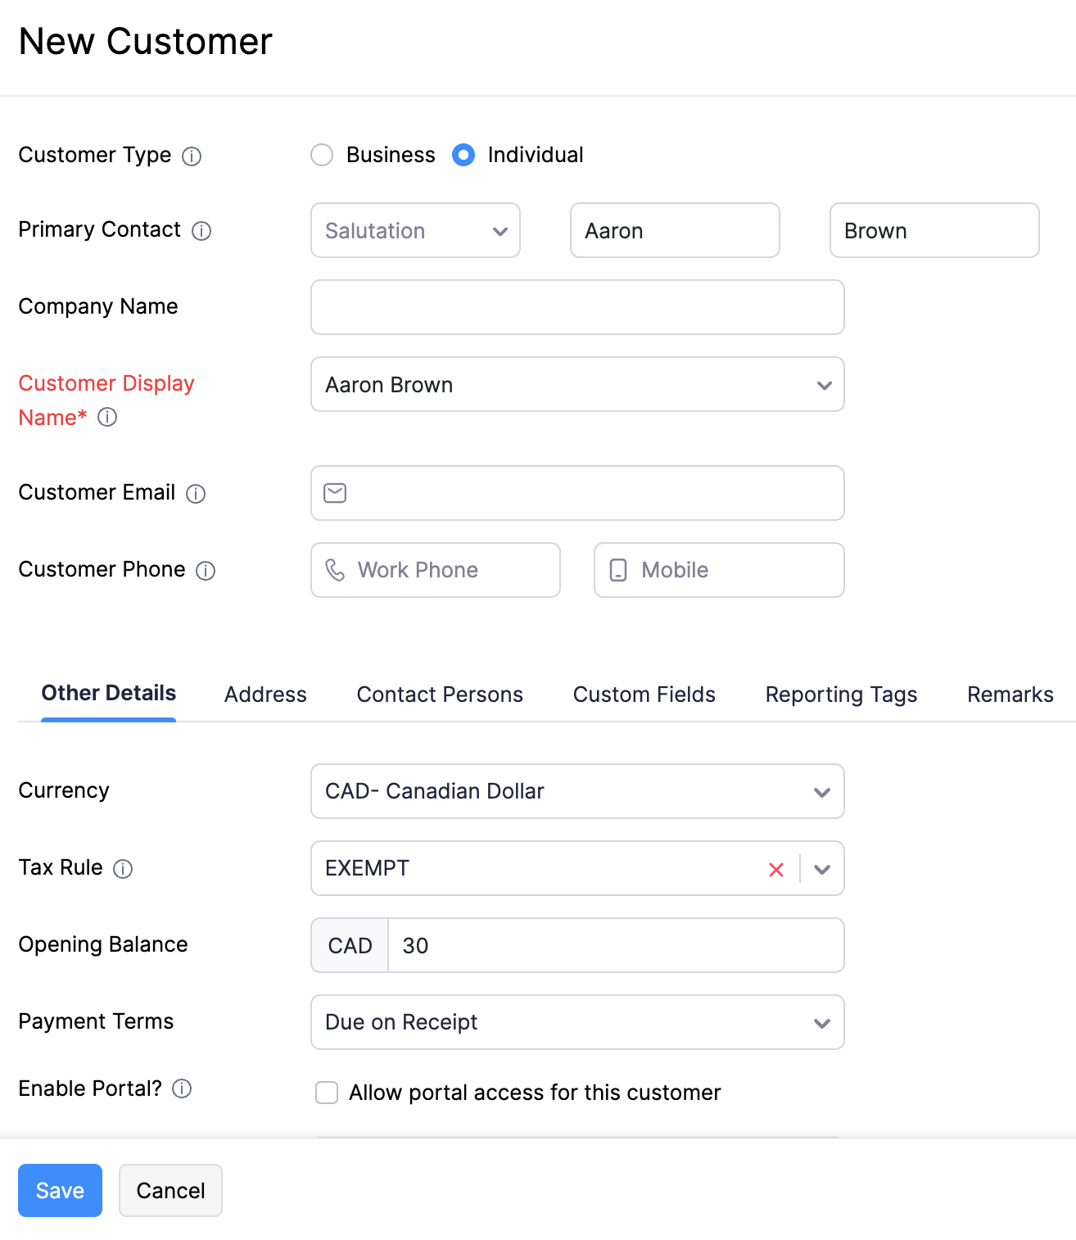The image size is (1076, 1240).
Task: Expand the Customer Display Name dropdown
Action: coord(823,385)
